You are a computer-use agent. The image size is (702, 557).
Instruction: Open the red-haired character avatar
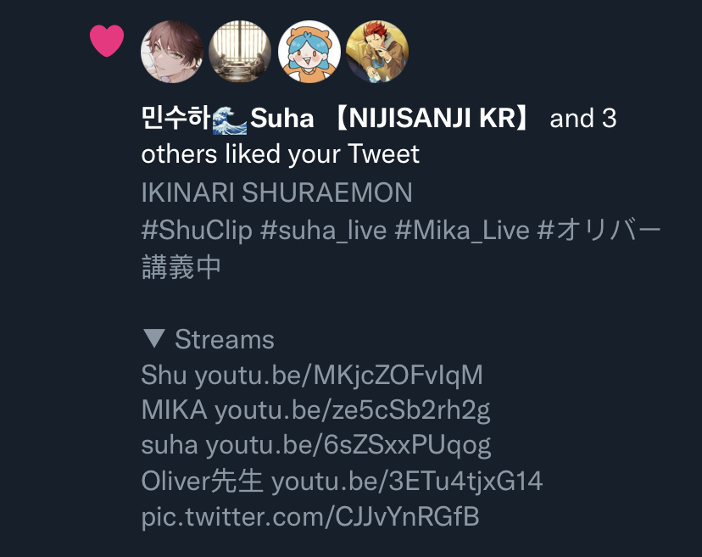377,52
